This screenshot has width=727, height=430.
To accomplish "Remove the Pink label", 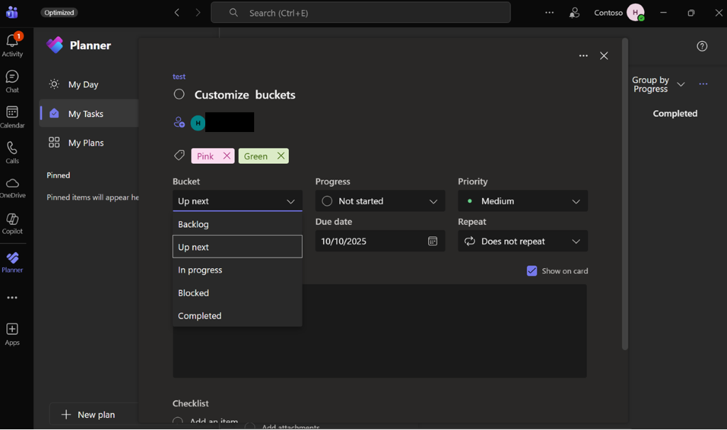I will point(226,155).
